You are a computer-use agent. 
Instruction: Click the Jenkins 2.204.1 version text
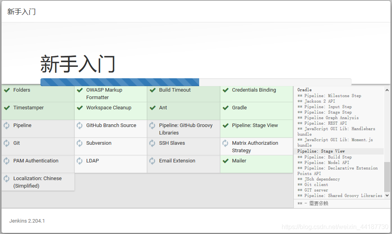pos(27,221)
